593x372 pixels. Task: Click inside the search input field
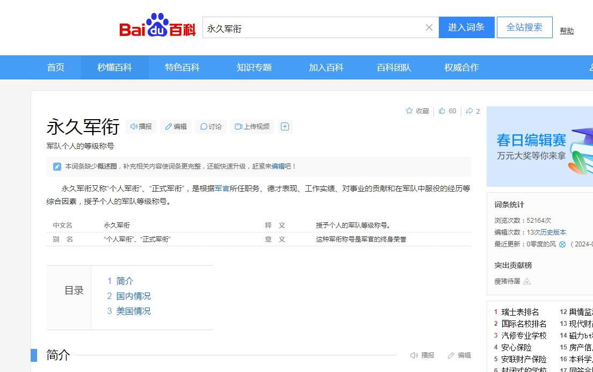tap(312, 27)
